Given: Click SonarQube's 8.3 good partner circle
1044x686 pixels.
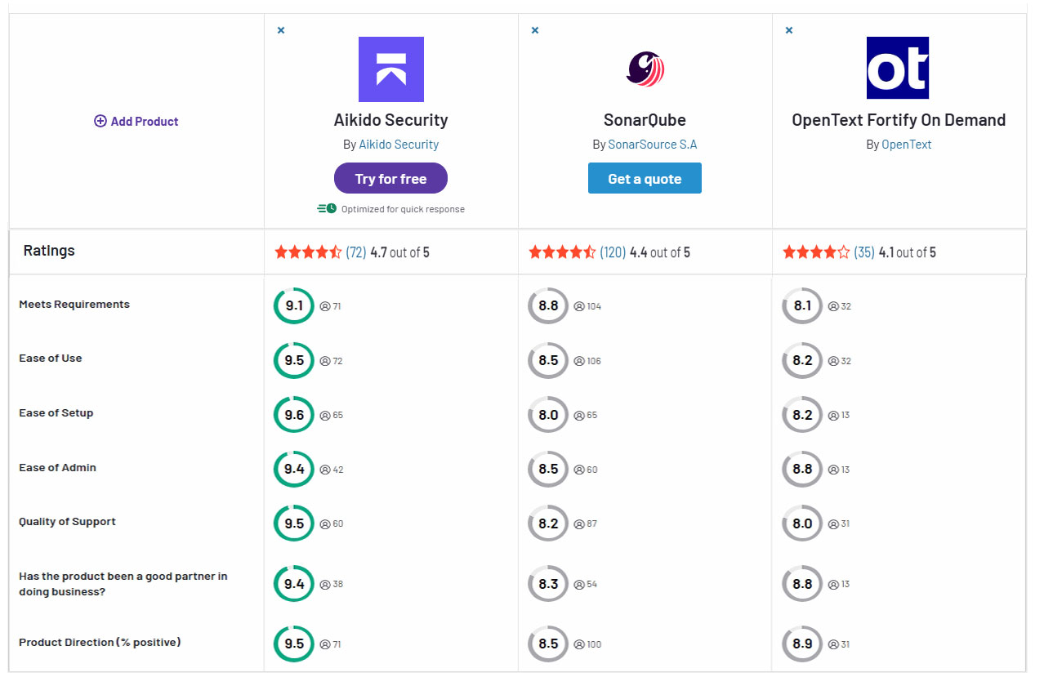Looking at the screenshot, I should (548, 584).
